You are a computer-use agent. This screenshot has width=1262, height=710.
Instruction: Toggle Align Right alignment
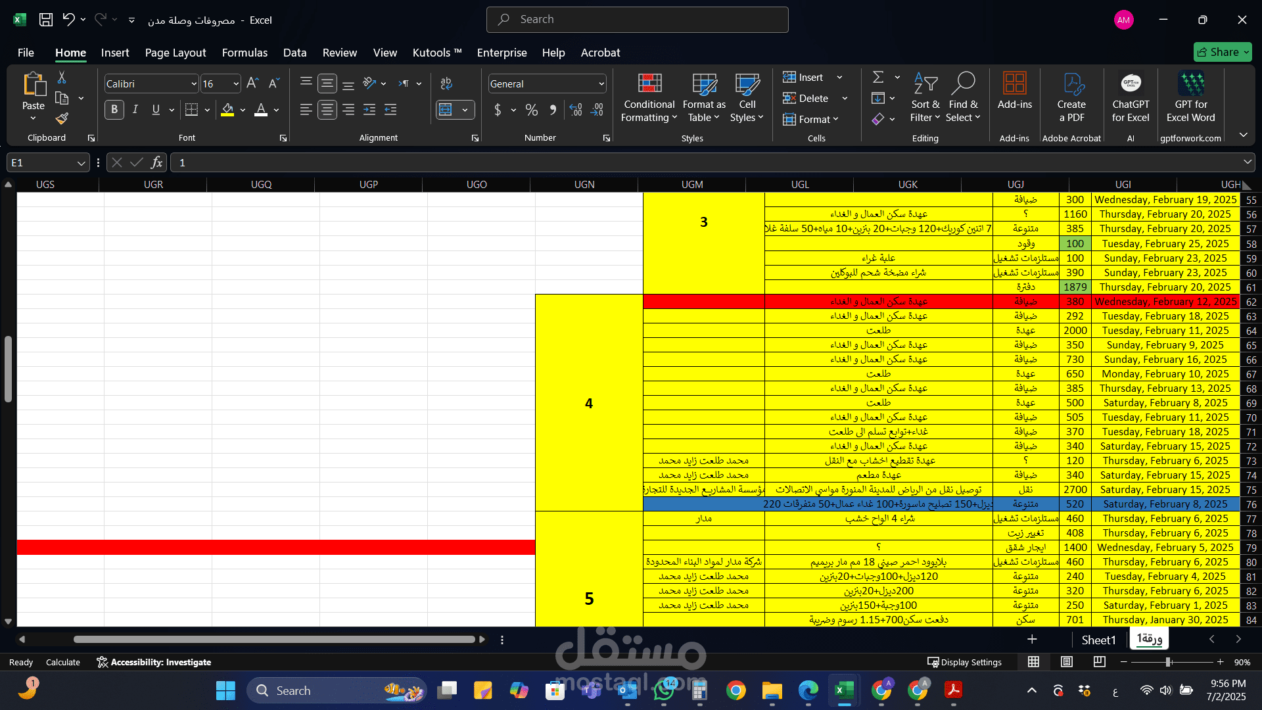pyautogui.click(x=348, y=110)
